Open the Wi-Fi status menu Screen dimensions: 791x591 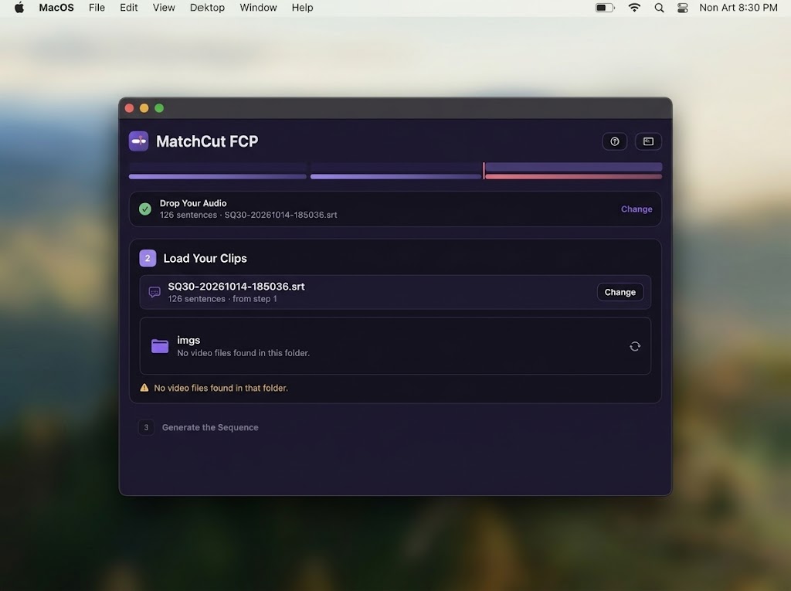pos(634,8)
